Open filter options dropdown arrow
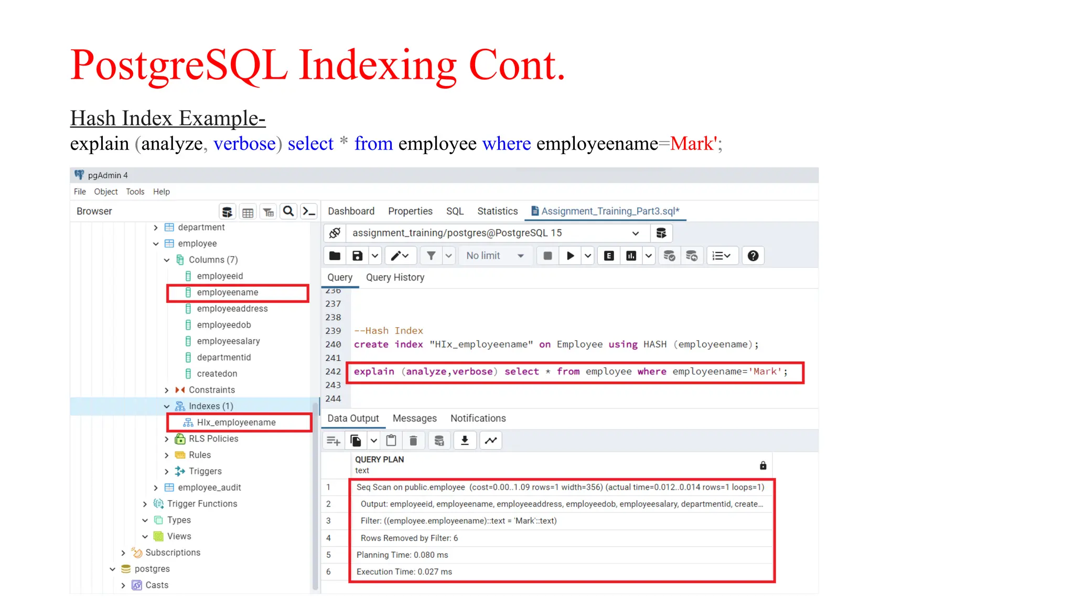 (x=449, y=256)
